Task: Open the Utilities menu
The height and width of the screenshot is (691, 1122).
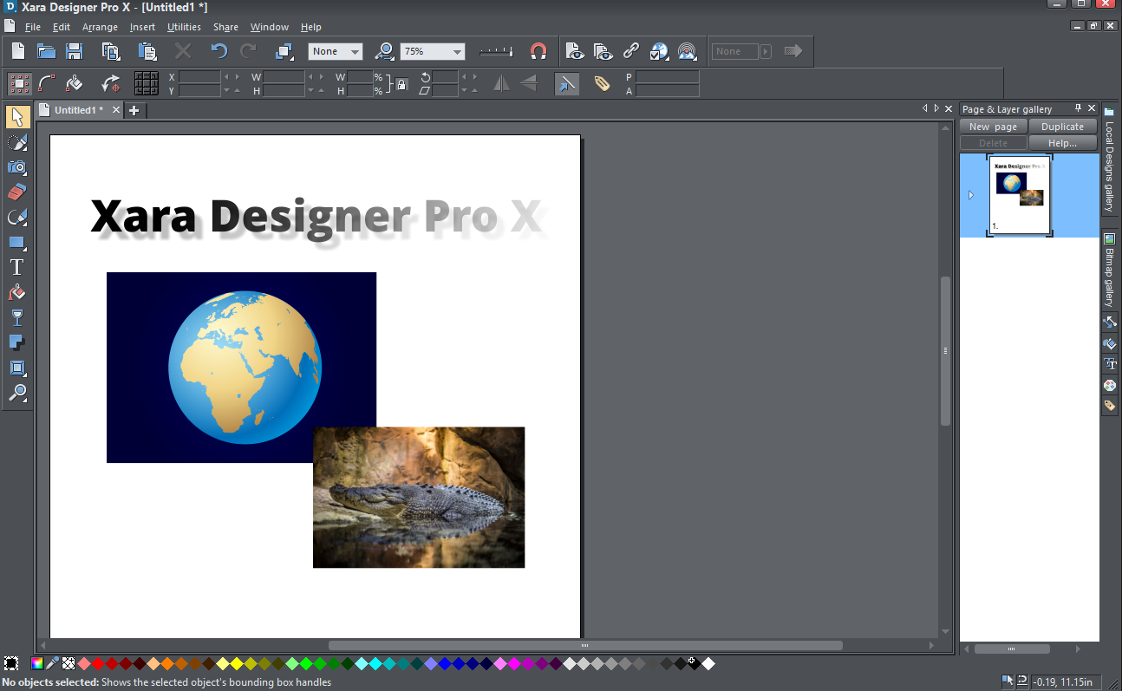Action: pyautogui.click(x=184, y=27)
